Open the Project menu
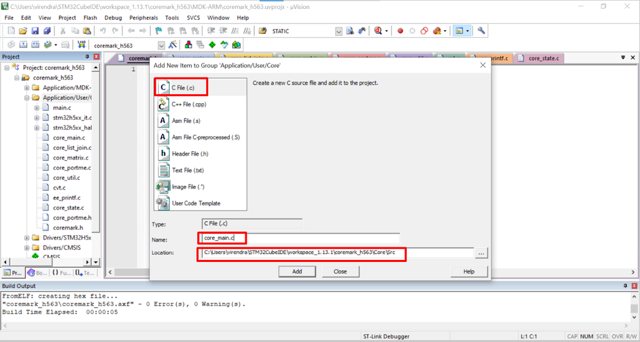Screen dimensions: 640x342 tap(67, 18)
